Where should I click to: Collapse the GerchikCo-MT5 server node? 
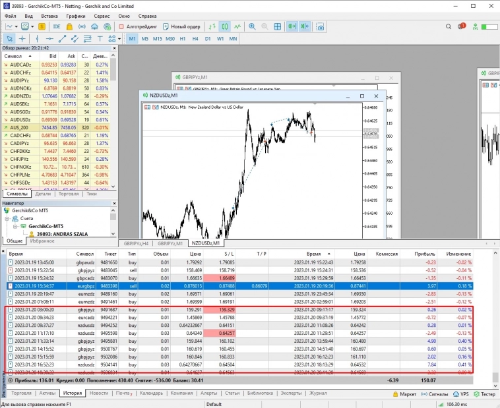pyautogui.click(x=14, y=225)
